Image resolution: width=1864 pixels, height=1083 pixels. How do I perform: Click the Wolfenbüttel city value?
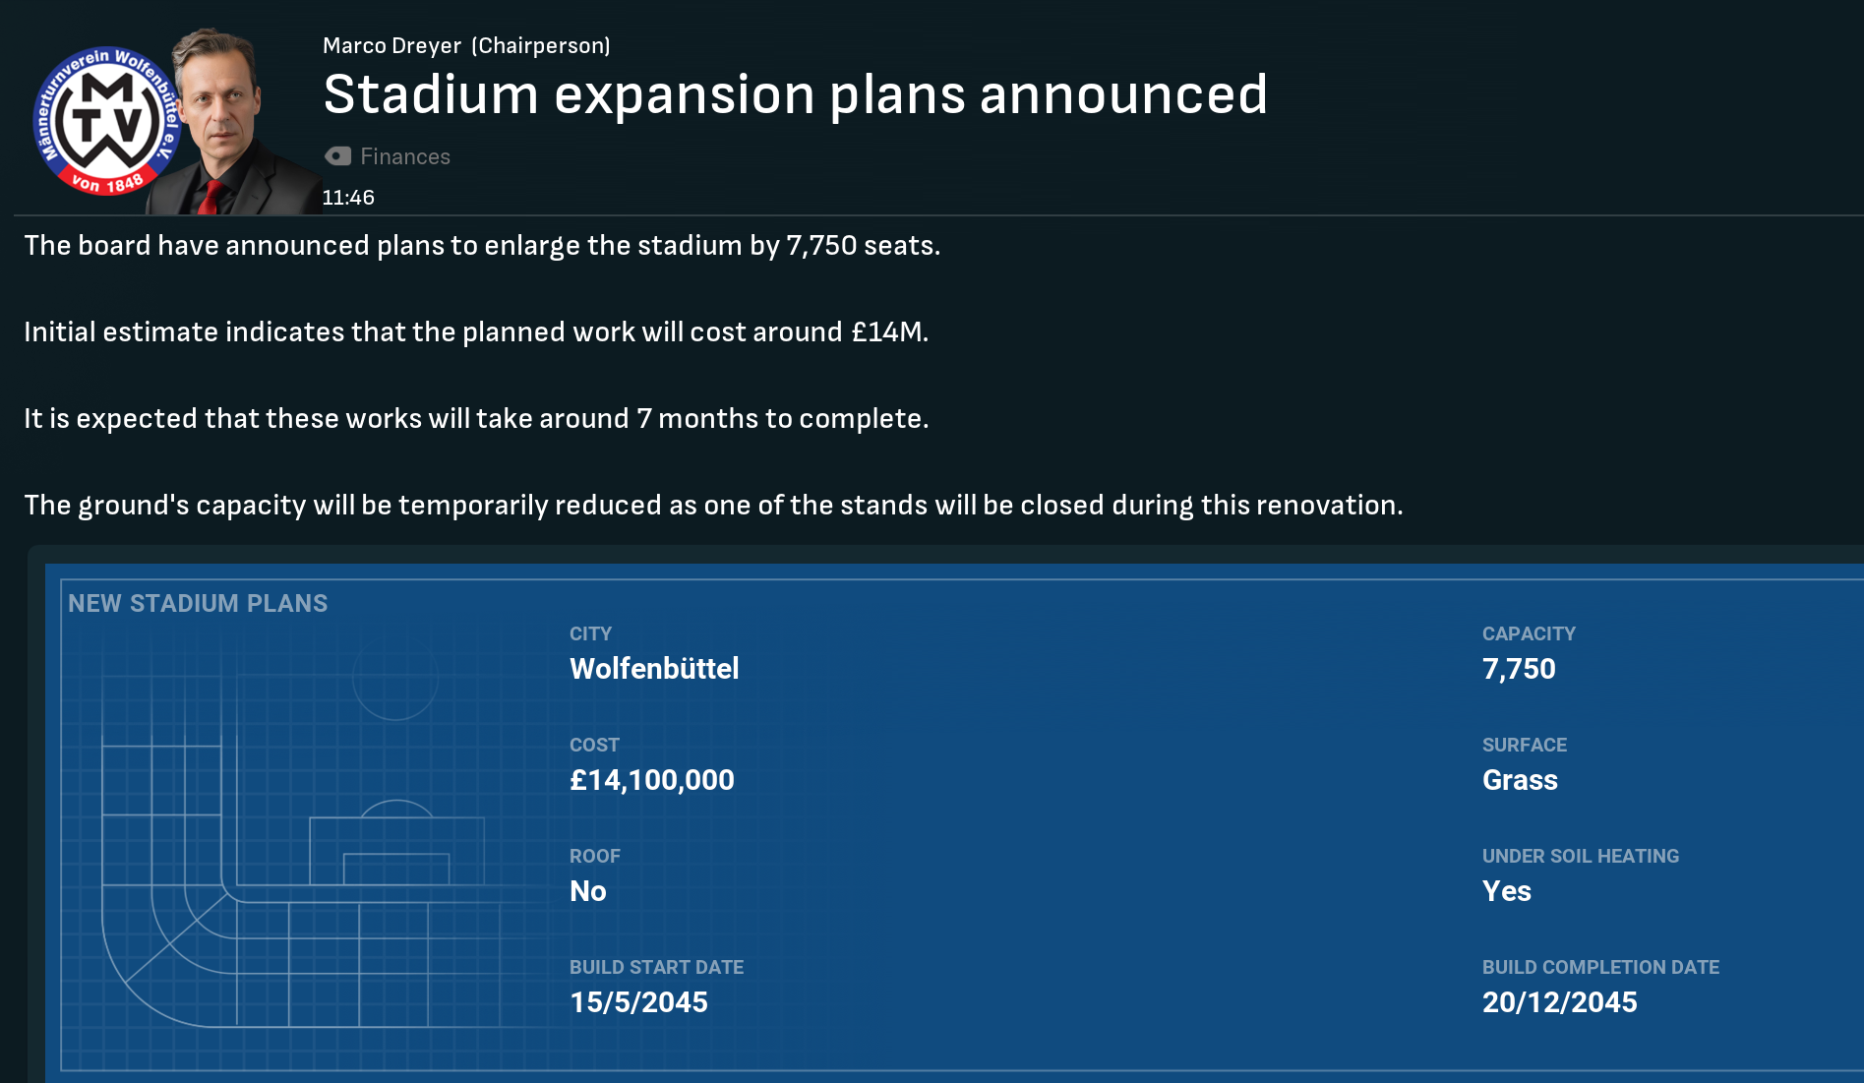(x=654, y=669)
